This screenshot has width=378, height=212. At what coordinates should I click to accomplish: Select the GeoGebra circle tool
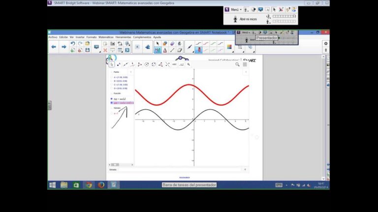click(147, 64)
